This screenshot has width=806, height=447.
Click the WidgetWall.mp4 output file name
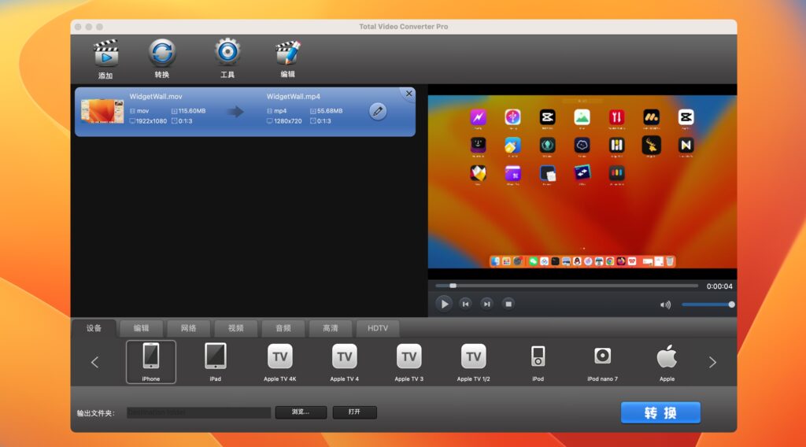[x=294, y=97]
